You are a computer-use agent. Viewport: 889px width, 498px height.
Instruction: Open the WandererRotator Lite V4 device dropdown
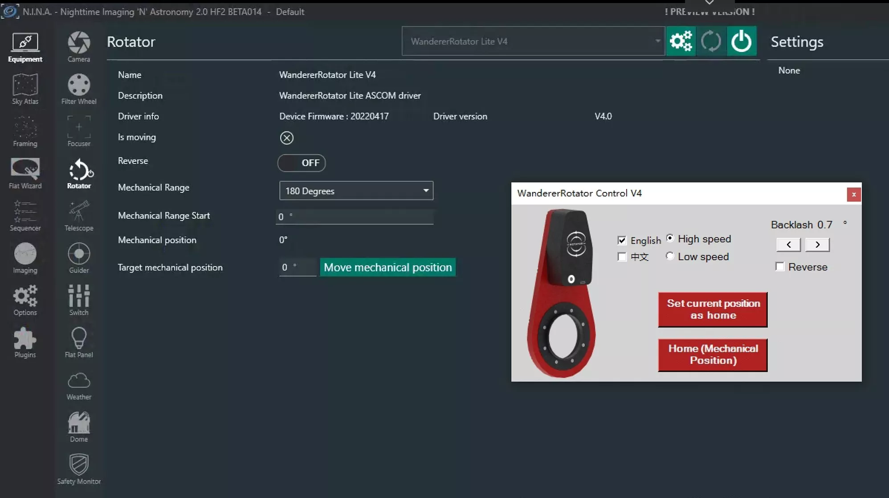coord(533,41)
